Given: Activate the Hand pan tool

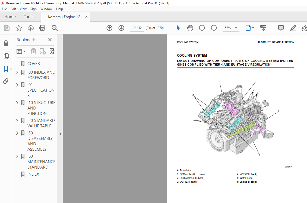Looking at the screenshot, I should click(x=190, y=28).
